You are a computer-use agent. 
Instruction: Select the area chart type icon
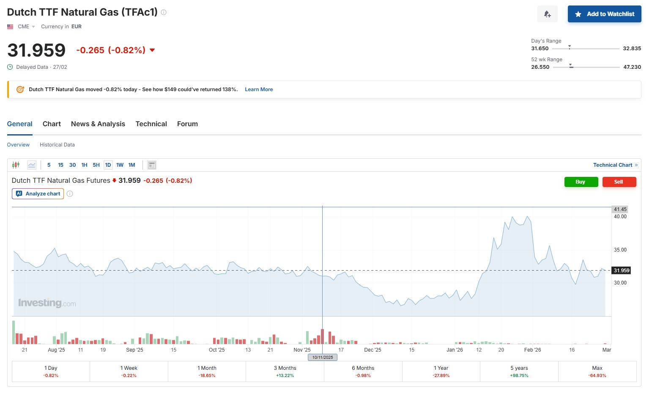tap(32, 165)
